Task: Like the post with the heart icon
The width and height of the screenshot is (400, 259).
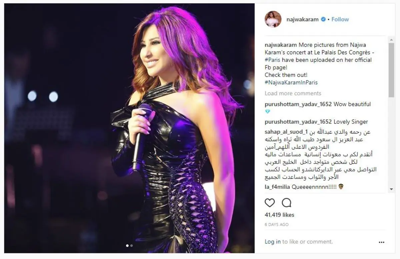Action: point(270,203)
